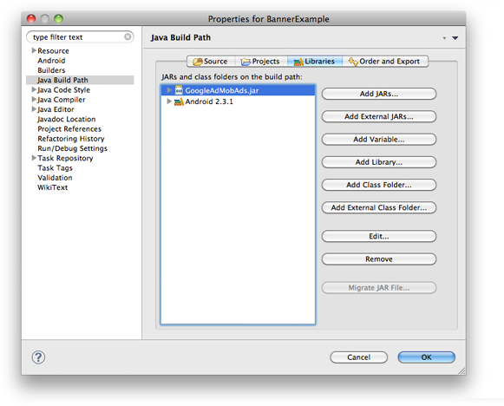The width and height of the screenshot is (504, 406).
Task: Expand the Java Code Style node
Action: (x=34, y=89)
